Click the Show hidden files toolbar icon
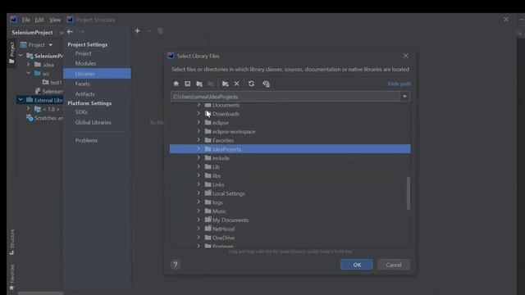The image size is (525, 295). point(266,84)
